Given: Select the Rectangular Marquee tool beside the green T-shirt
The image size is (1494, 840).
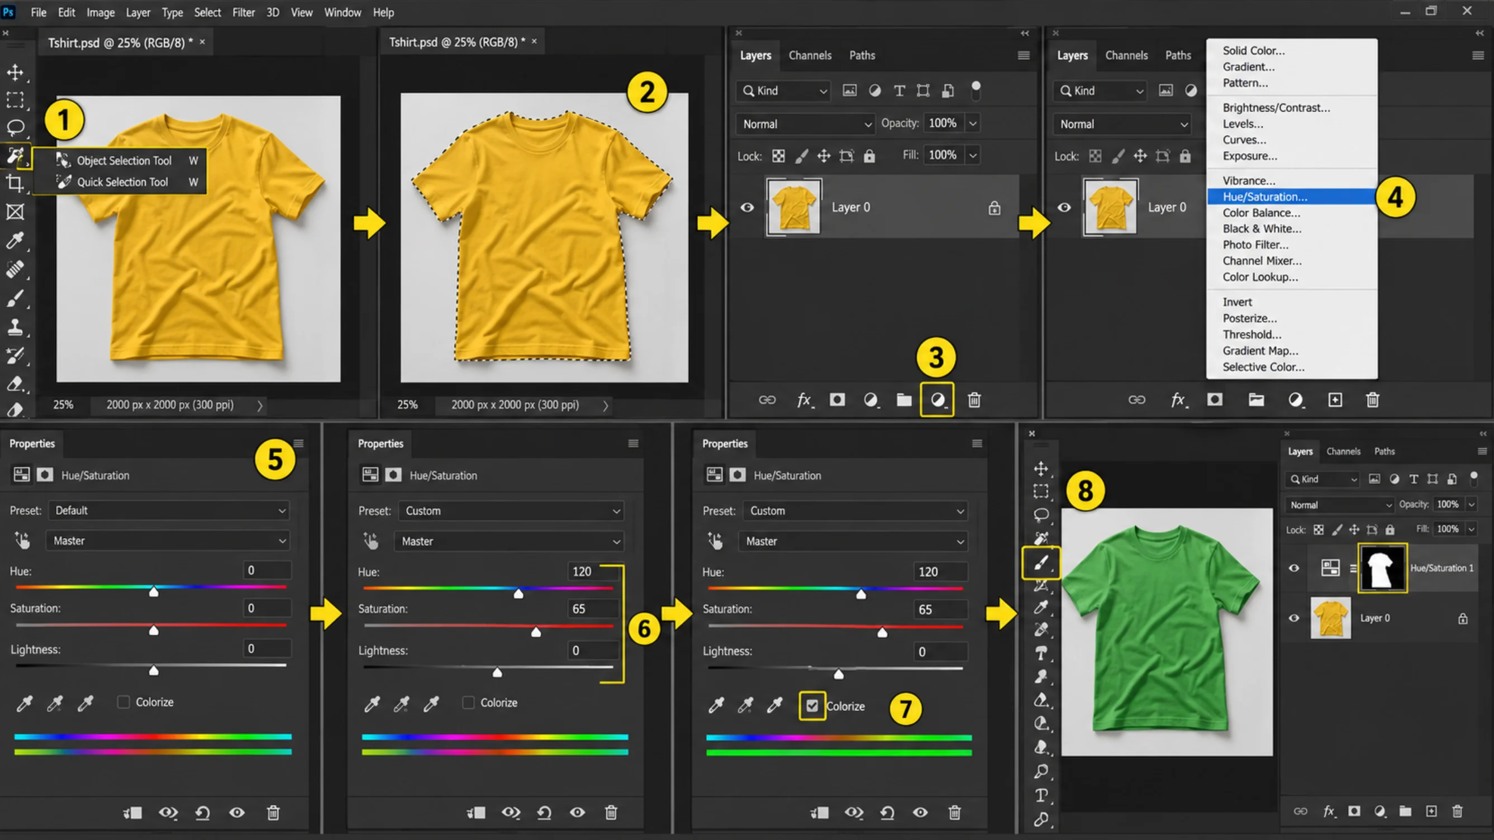Looking at the screenshot, I should 1041,491.
